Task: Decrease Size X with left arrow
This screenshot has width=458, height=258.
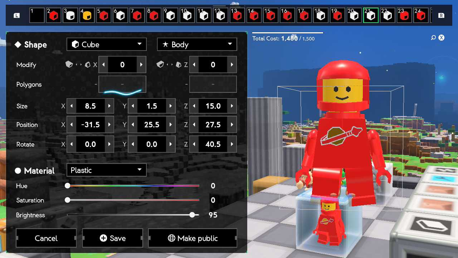Action: (x=72, y=106)
